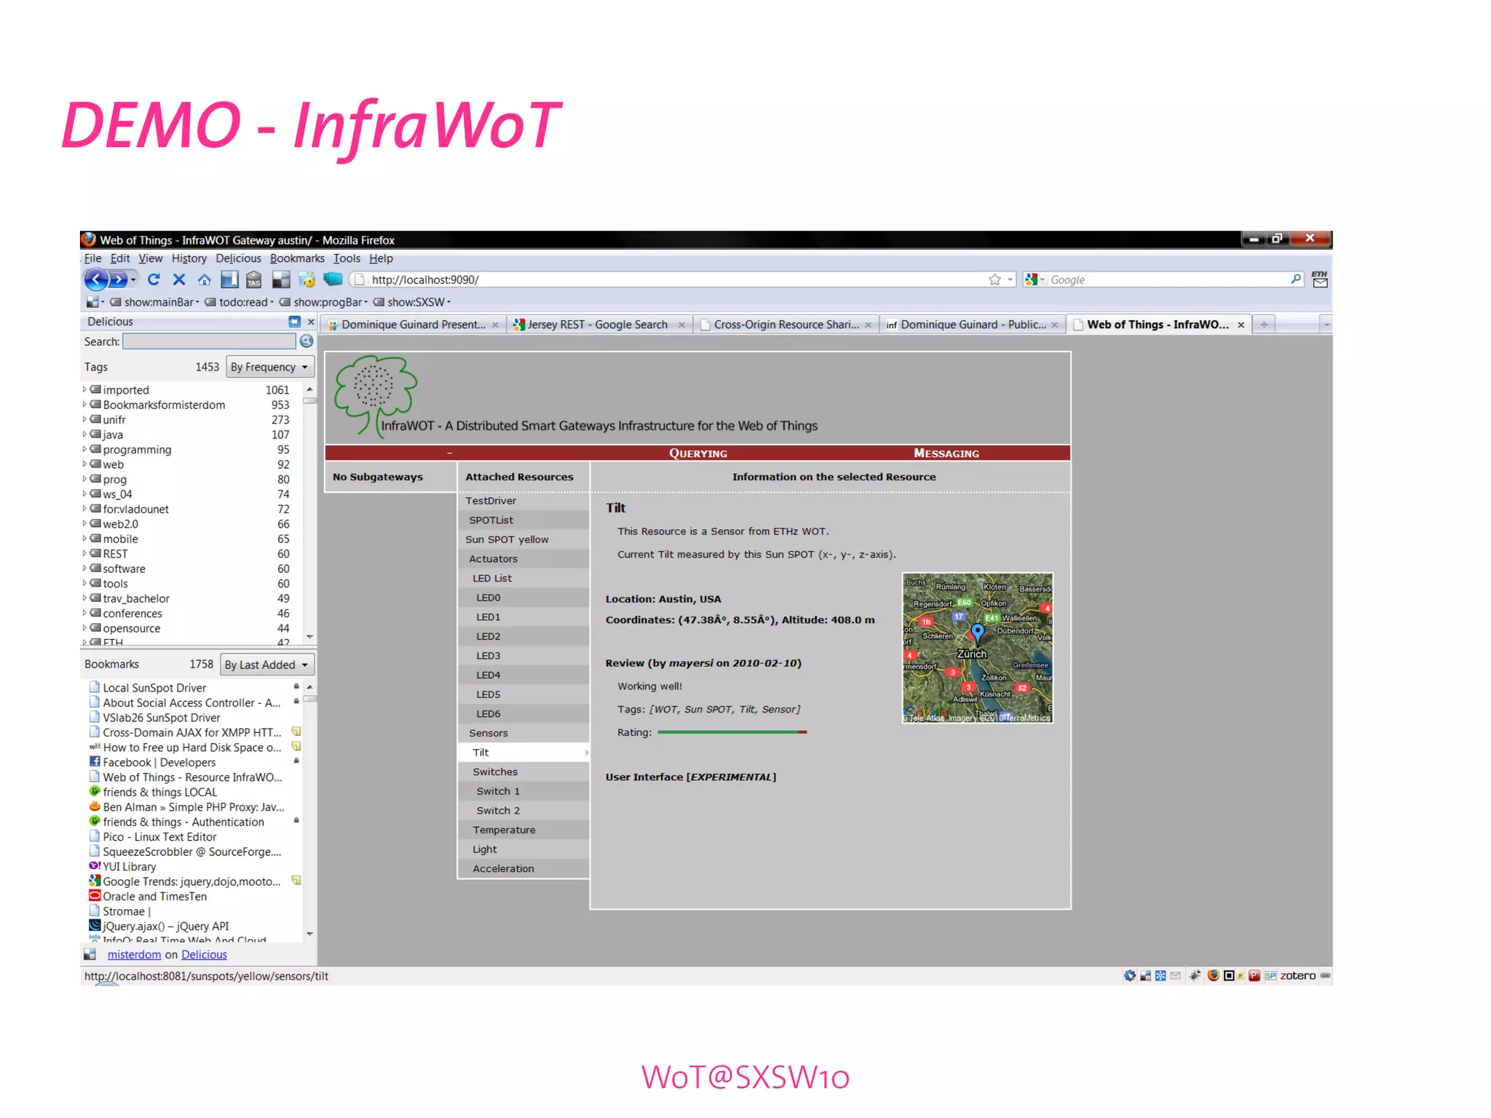This screenshot has height=1118, width=1491.
Task: Select TestDriver in Attached Resources
Action: pyautogui.click(x=523, y=501)
